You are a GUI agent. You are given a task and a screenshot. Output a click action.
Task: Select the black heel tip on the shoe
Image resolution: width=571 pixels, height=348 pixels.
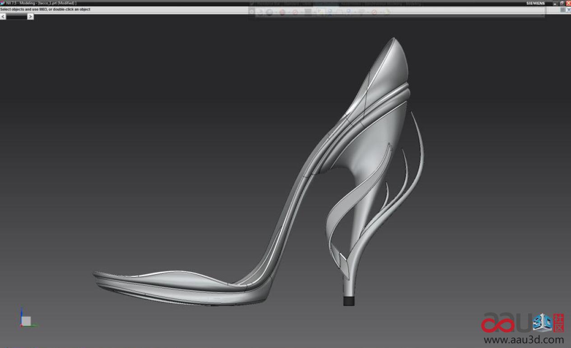tap(348, 301)
